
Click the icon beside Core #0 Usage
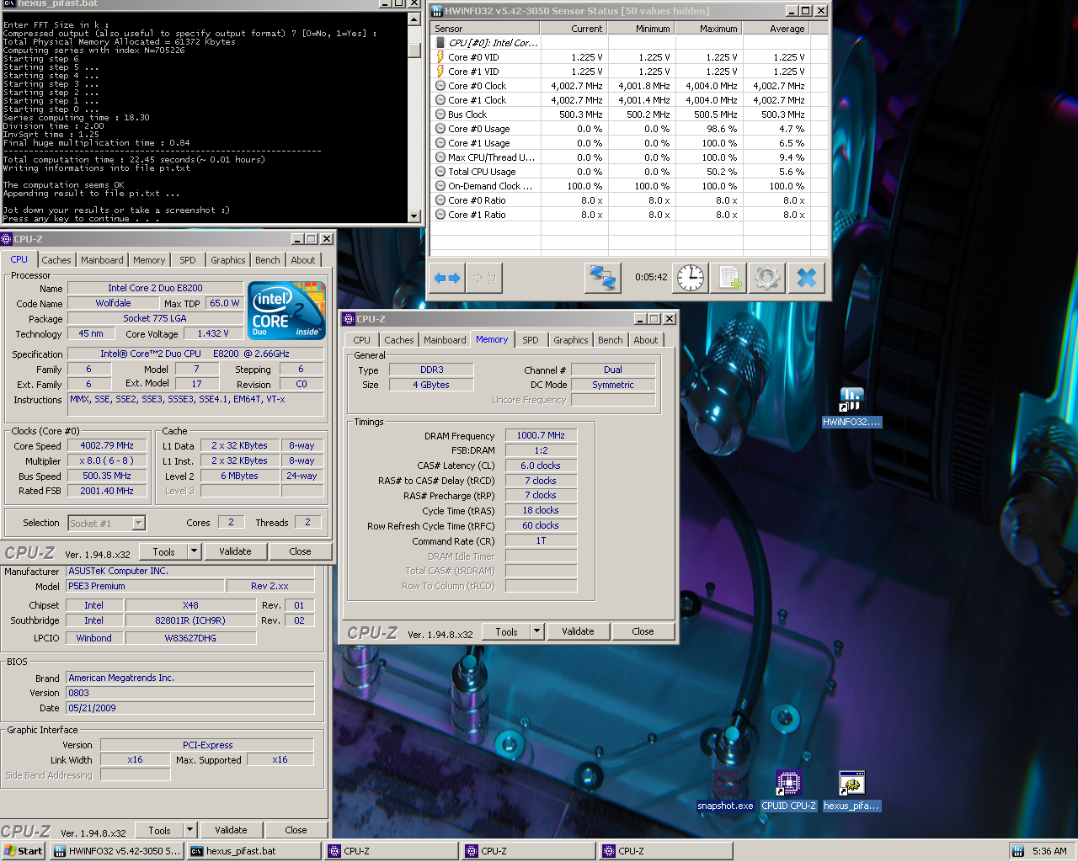[x=440, y=129]
